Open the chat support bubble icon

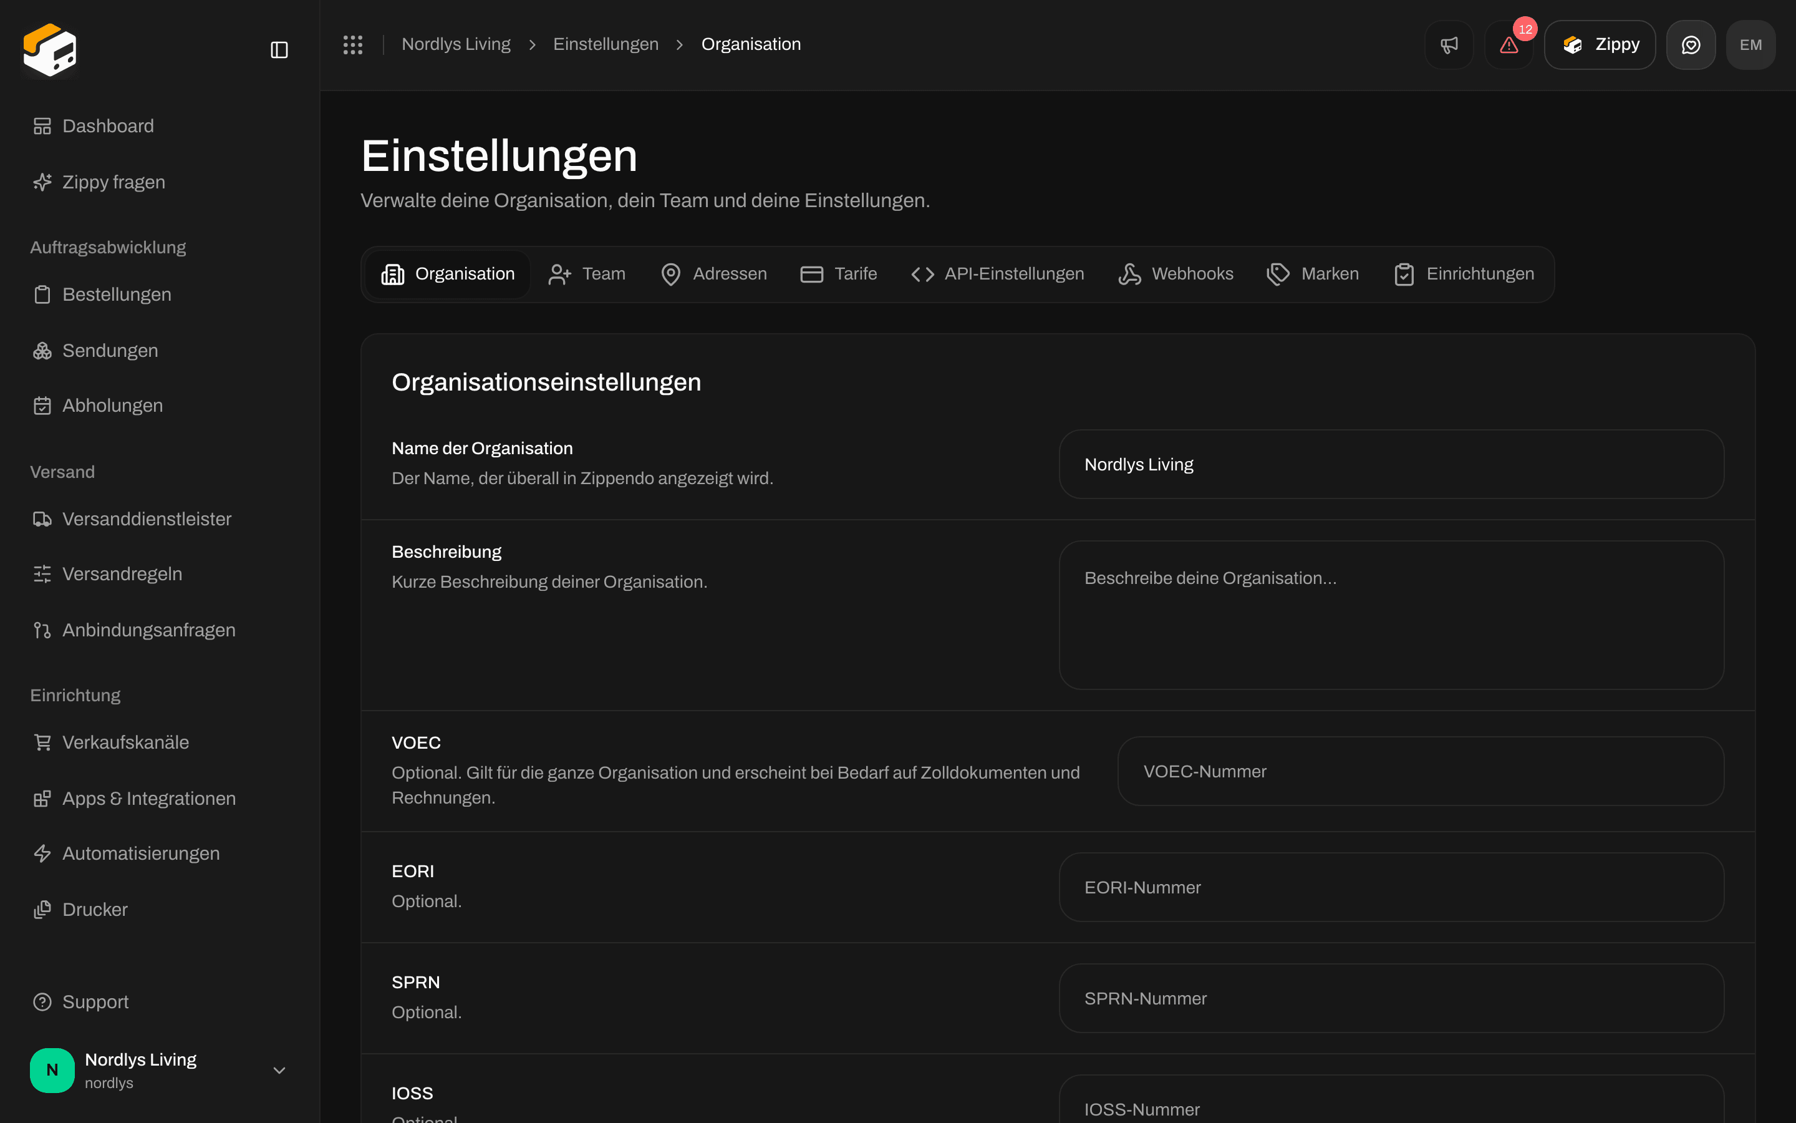pos(1691,44)
